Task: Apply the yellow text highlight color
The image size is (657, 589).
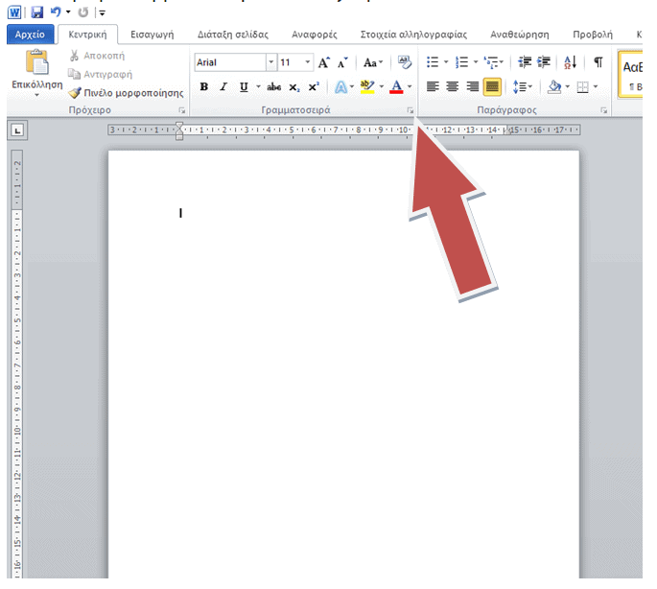Action: coord(367,86)
